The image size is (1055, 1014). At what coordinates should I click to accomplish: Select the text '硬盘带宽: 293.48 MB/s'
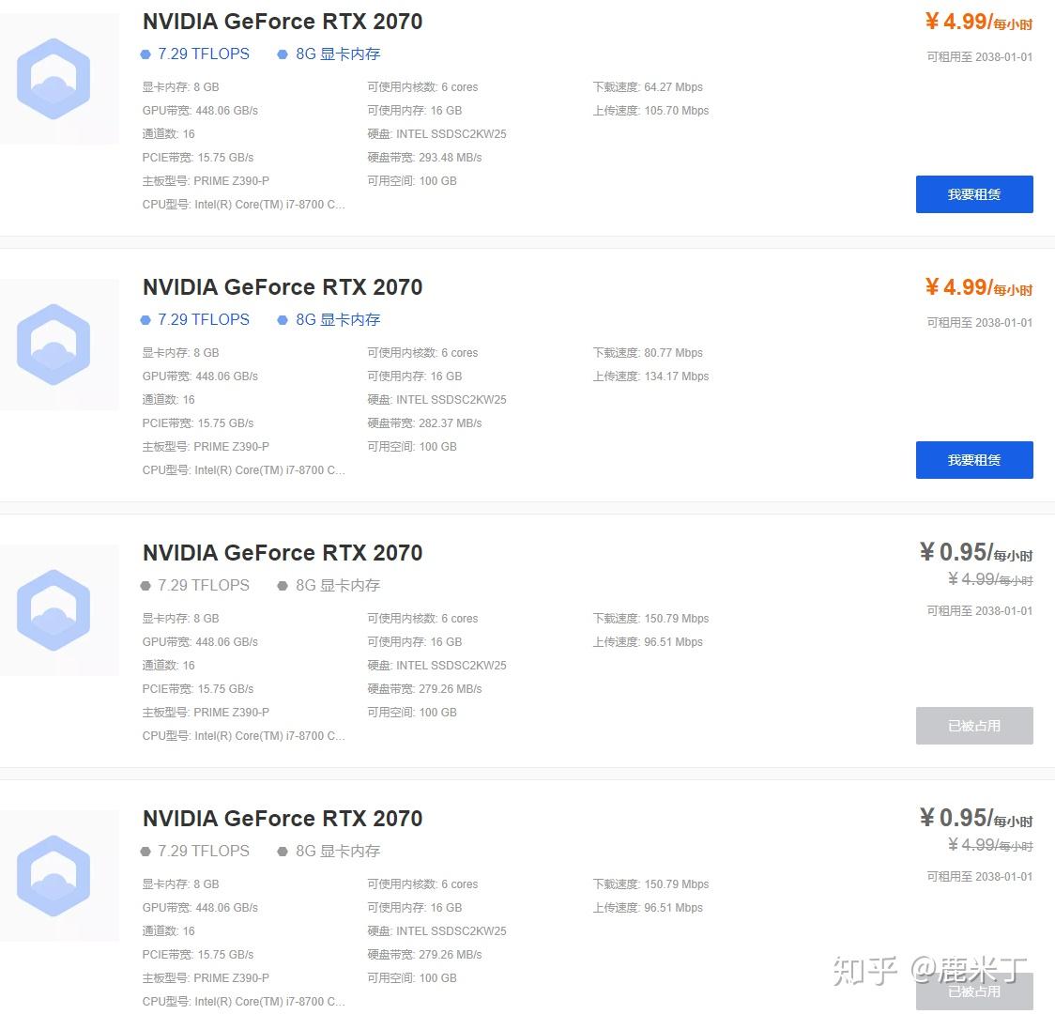[x=424, y=158]
